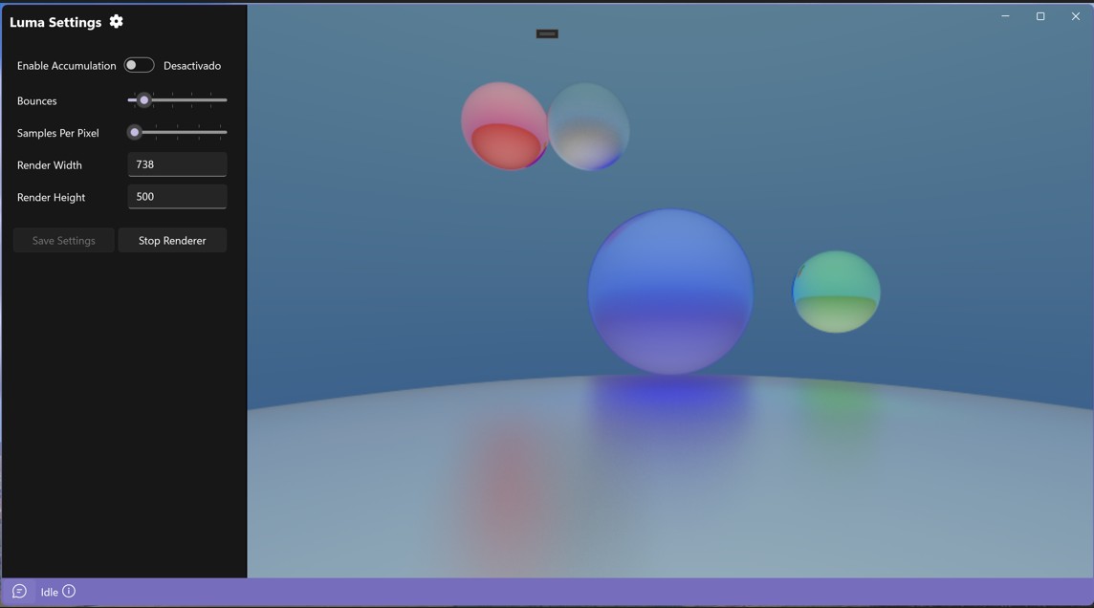Click the Bounces slider thumb
Image resolution: width=1094 pixels, height=608 pixels.
pos(144,100)
